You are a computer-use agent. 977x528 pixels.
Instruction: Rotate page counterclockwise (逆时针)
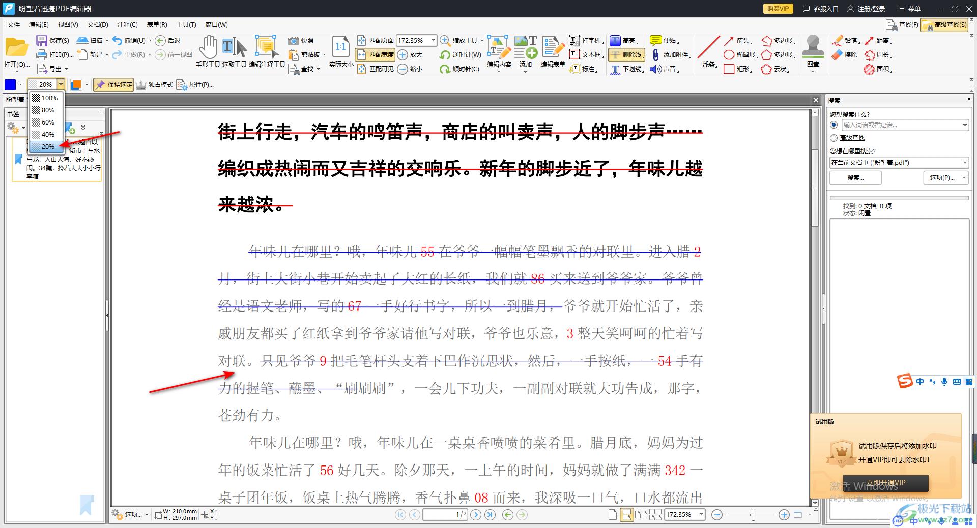click(x=460, y=55)
